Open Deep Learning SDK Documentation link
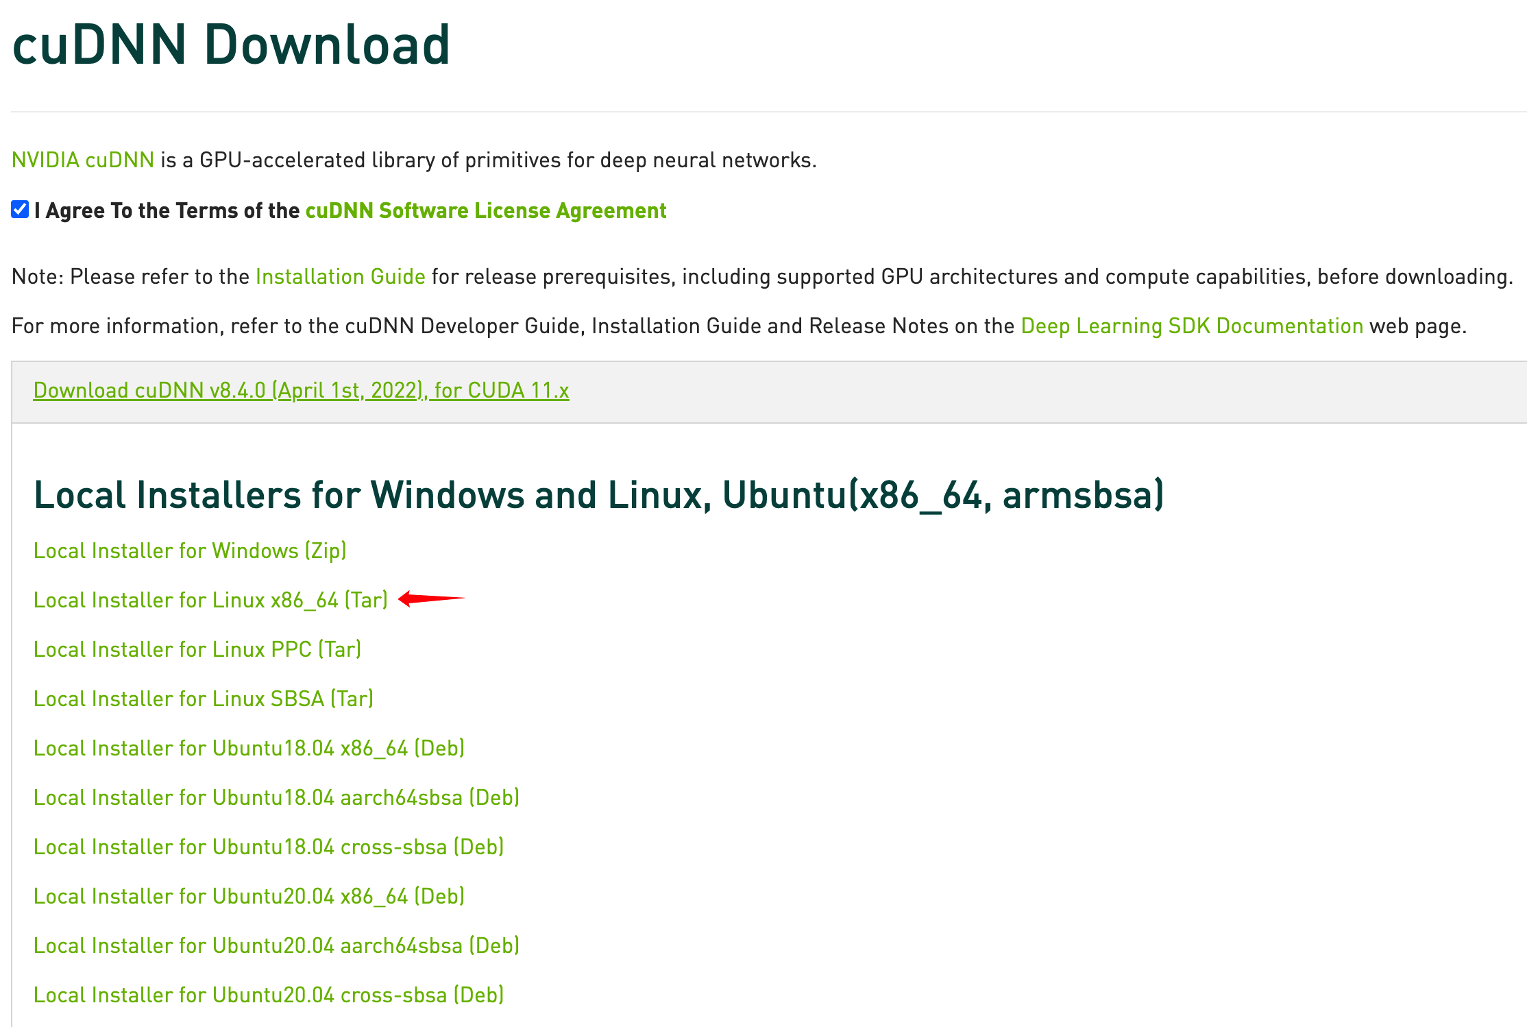 [1191, 326]
